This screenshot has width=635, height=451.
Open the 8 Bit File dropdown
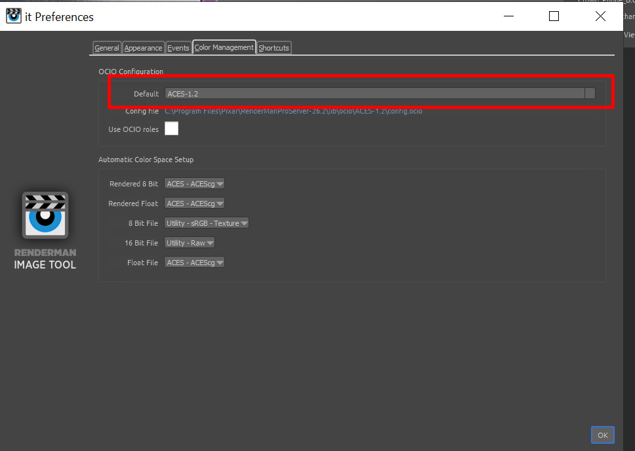point(207,223)
